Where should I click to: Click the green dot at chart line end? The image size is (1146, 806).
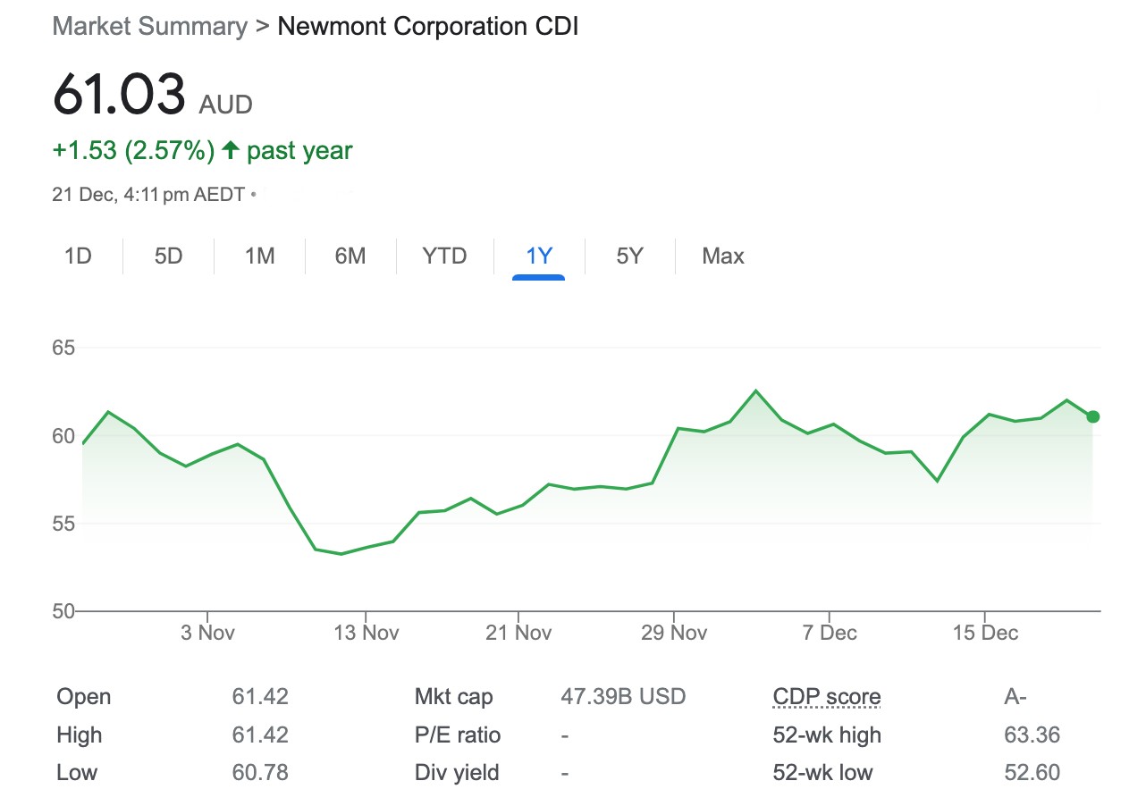(1092, 416)
